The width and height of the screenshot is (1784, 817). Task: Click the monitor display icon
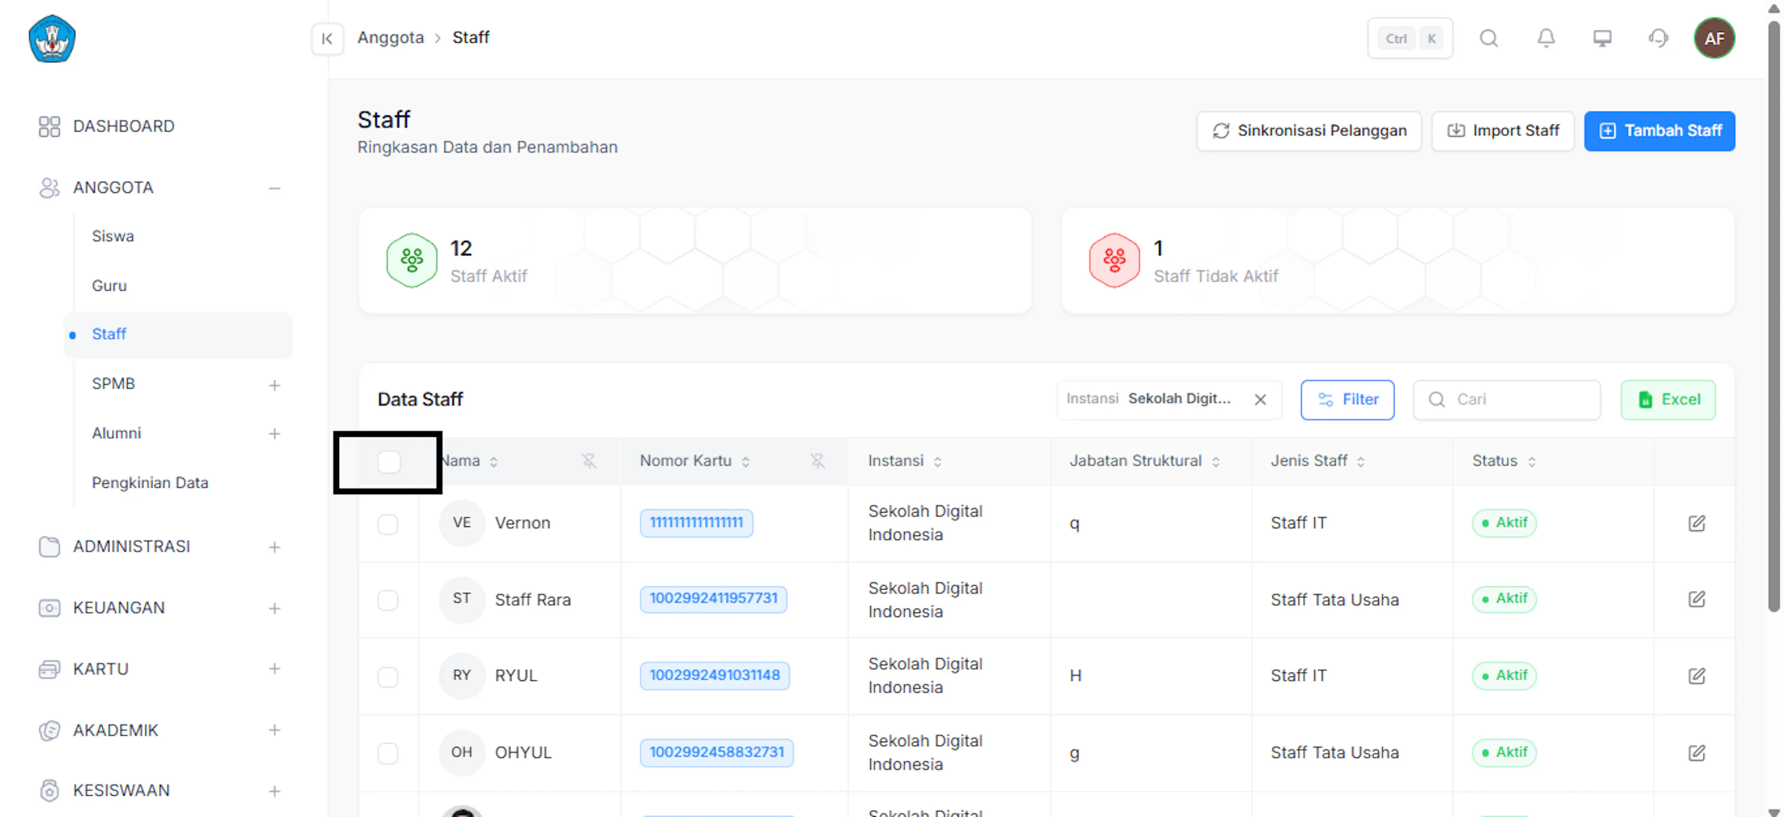click(1602, 38)
